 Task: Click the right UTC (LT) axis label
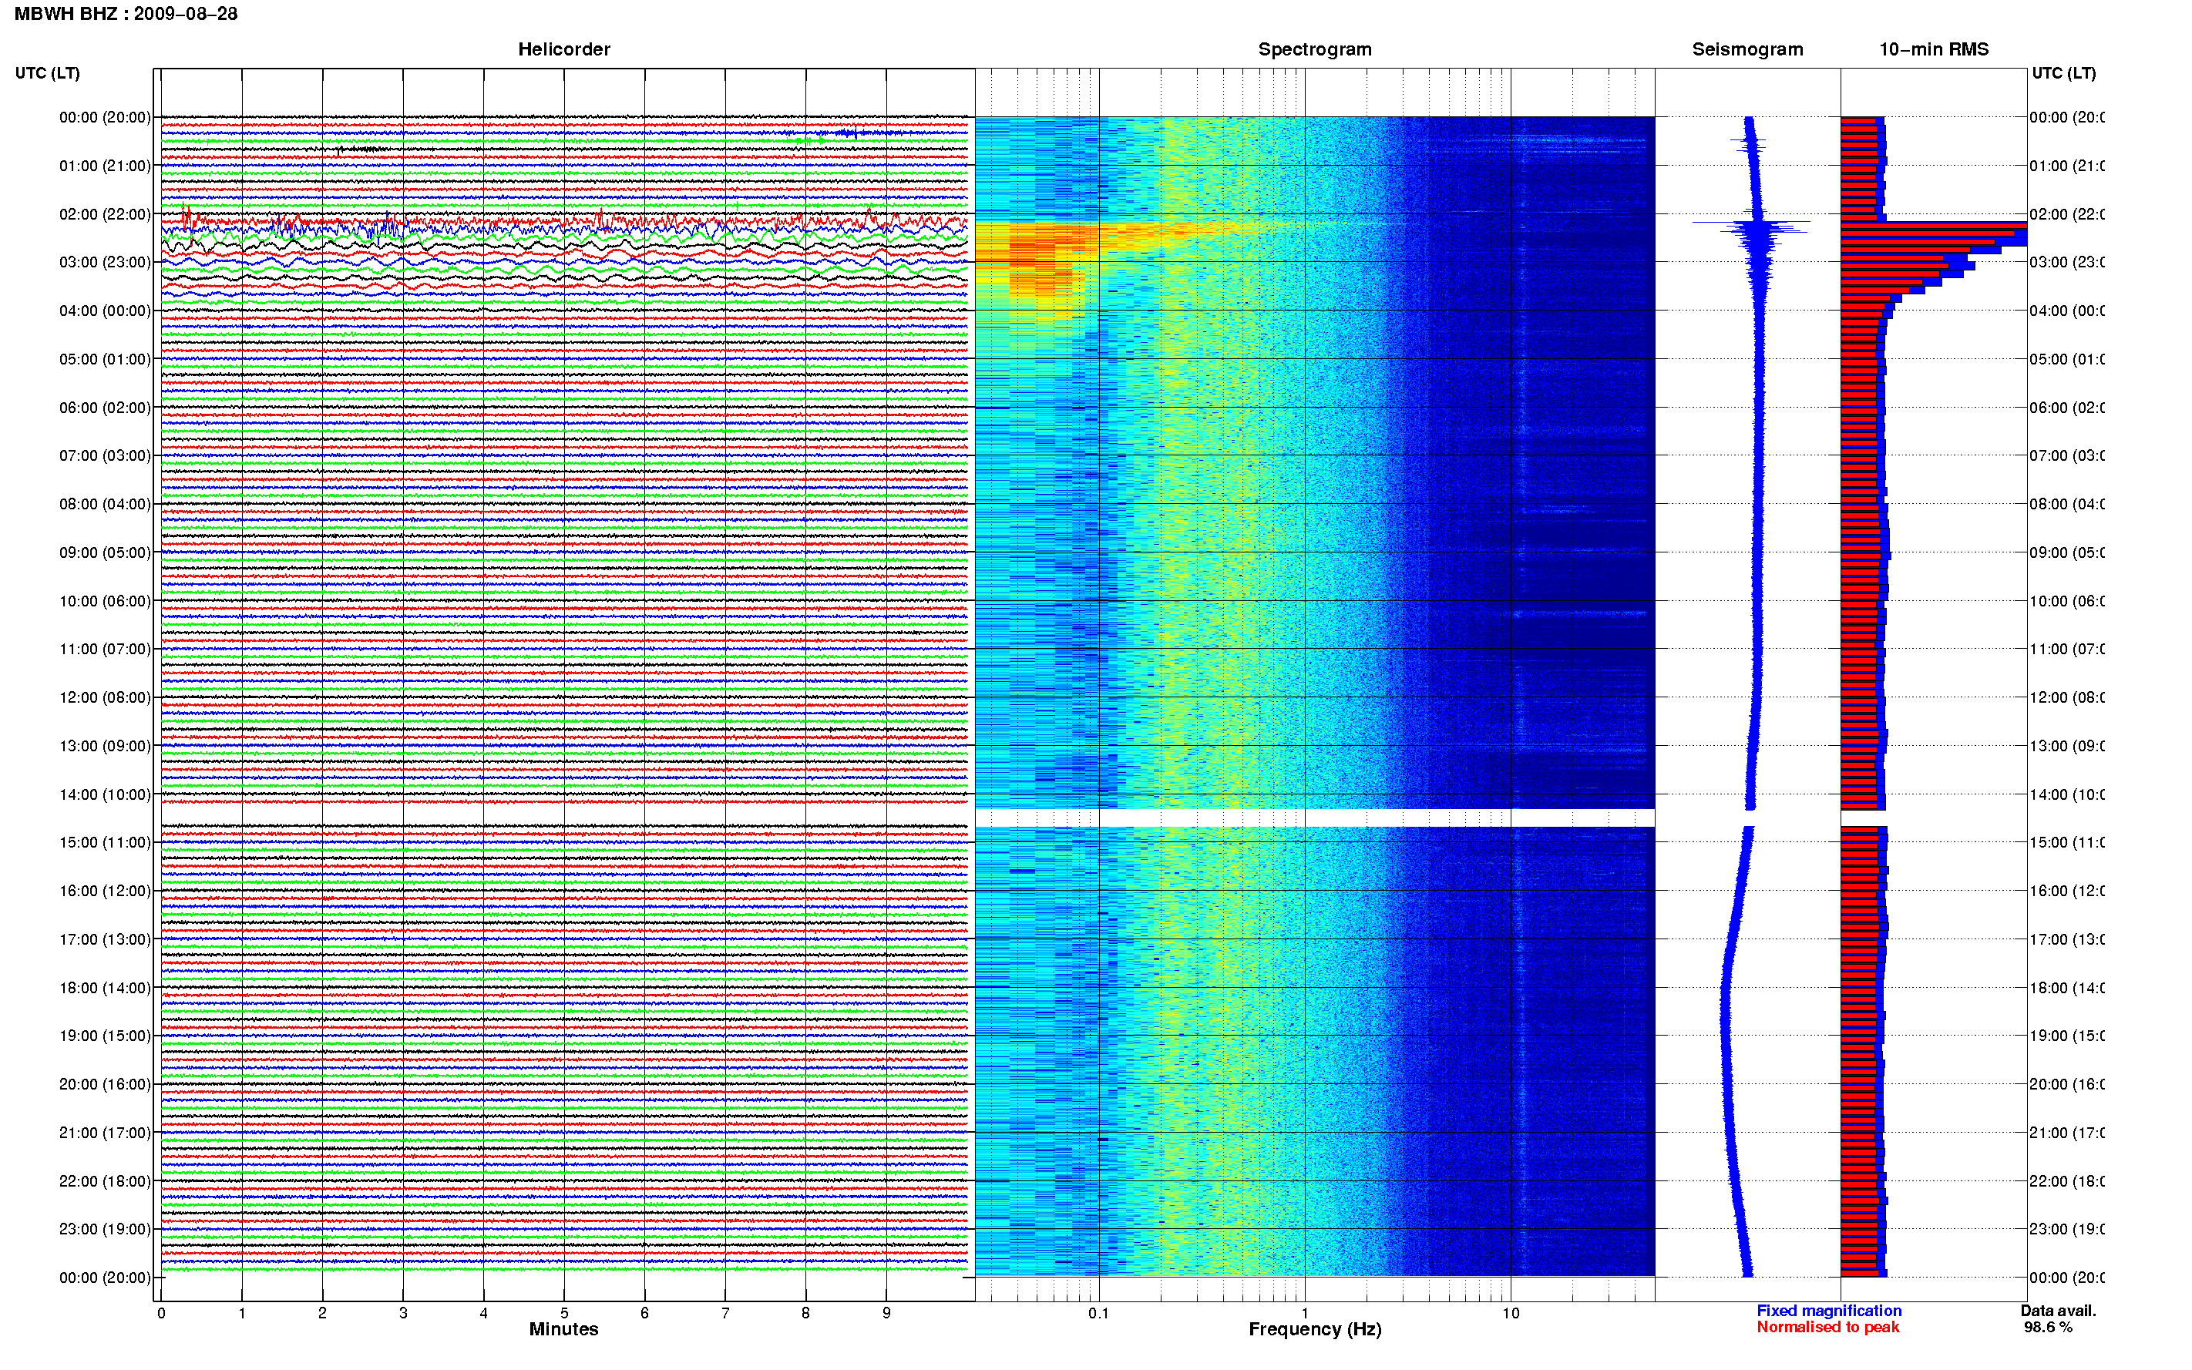point(2063,72)
